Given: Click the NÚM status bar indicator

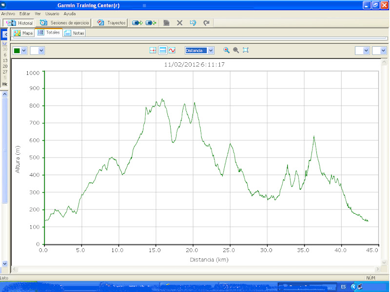Looking at the screenshot, I should [370, 278].
